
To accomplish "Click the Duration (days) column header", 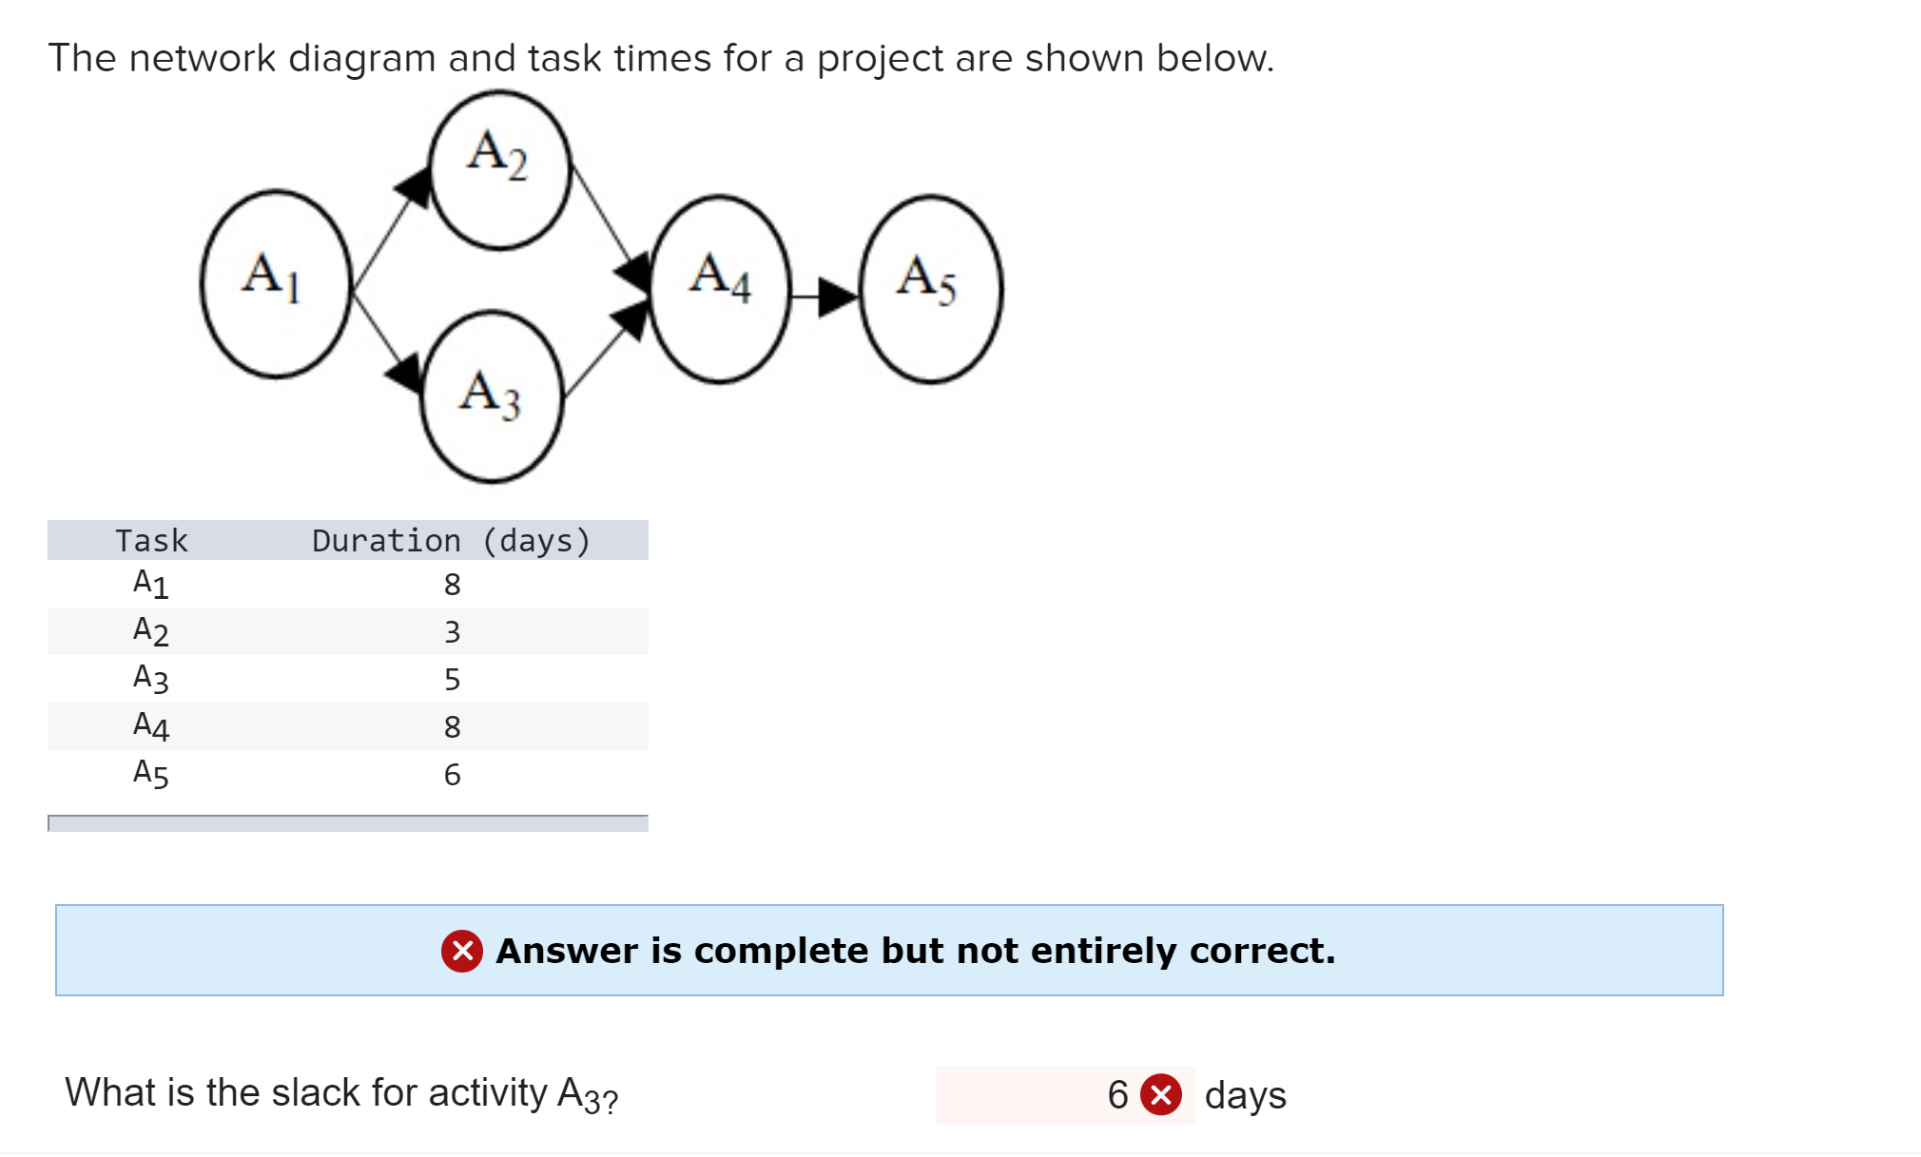I will click(450, 540).
